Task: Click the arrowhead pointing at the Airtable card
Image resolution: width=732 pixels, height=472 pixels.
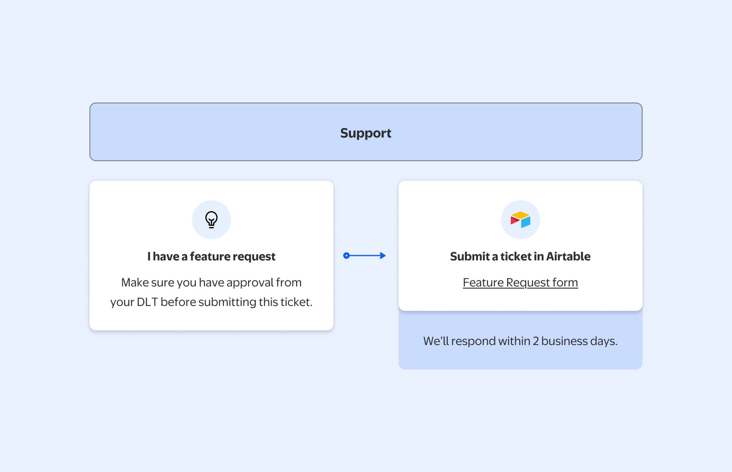Action: 381,256
